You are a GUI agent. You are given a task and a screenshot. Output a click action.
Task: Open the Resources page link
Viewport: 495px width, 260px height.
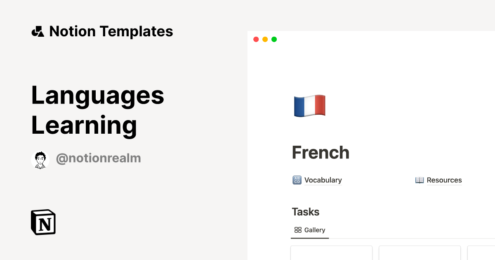[x=444, y=180]
